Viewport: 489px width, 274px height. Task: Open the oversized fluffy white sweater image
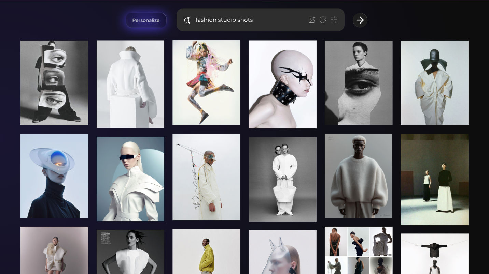tap(359, 176)
